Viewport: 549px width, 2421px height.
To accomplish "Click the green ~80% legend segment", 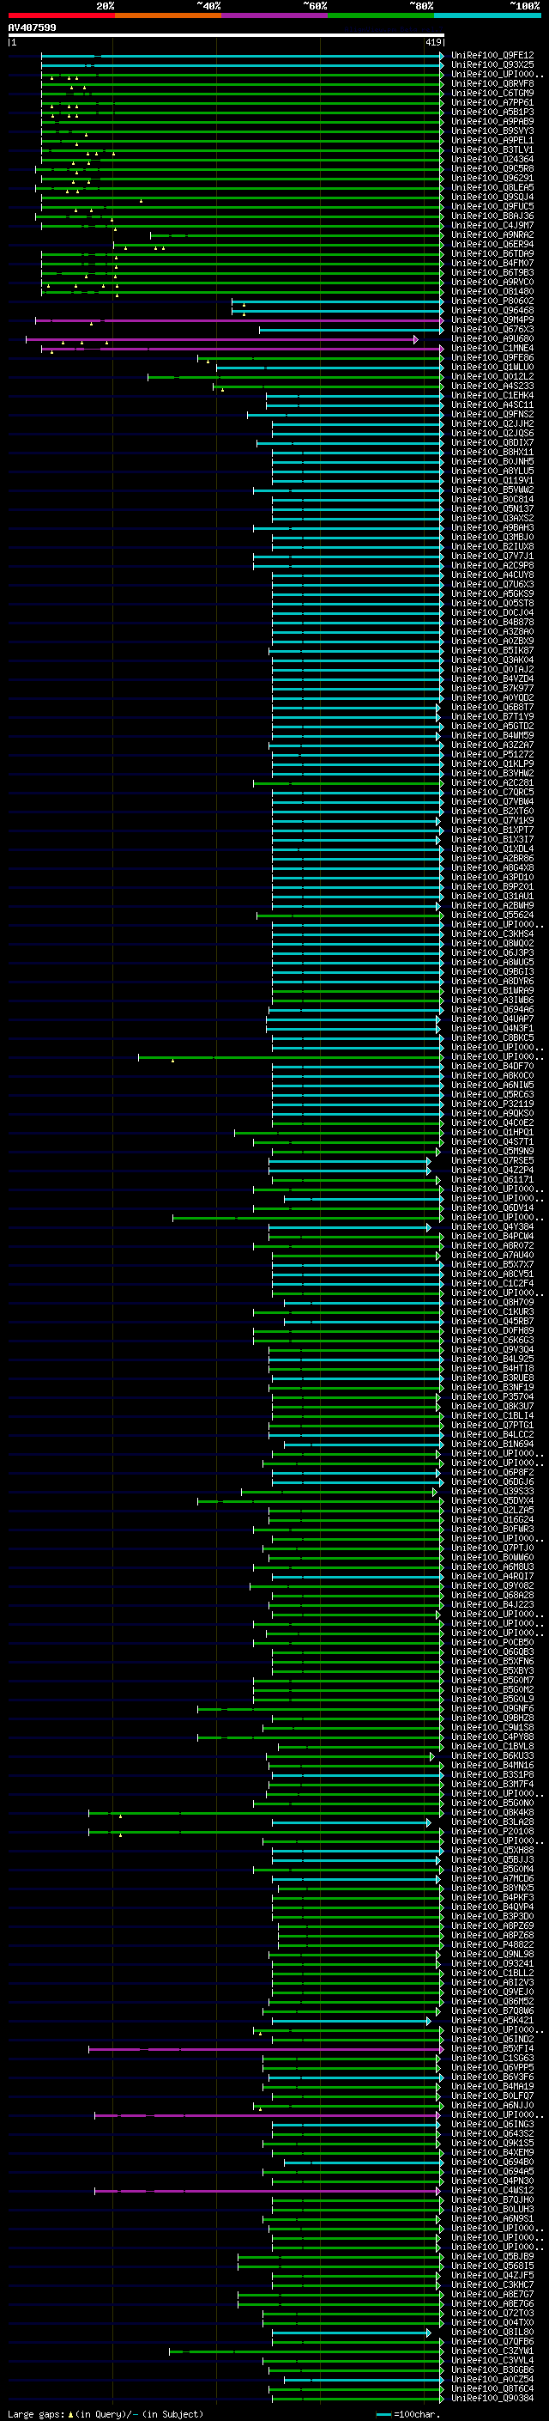I will pos(381,16).
